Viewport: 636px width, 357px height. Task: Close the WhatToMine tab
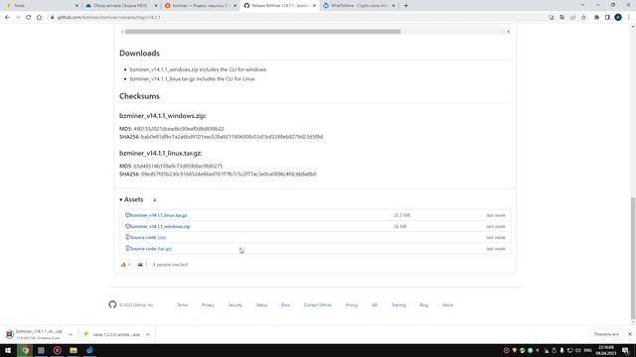(394, 6)
